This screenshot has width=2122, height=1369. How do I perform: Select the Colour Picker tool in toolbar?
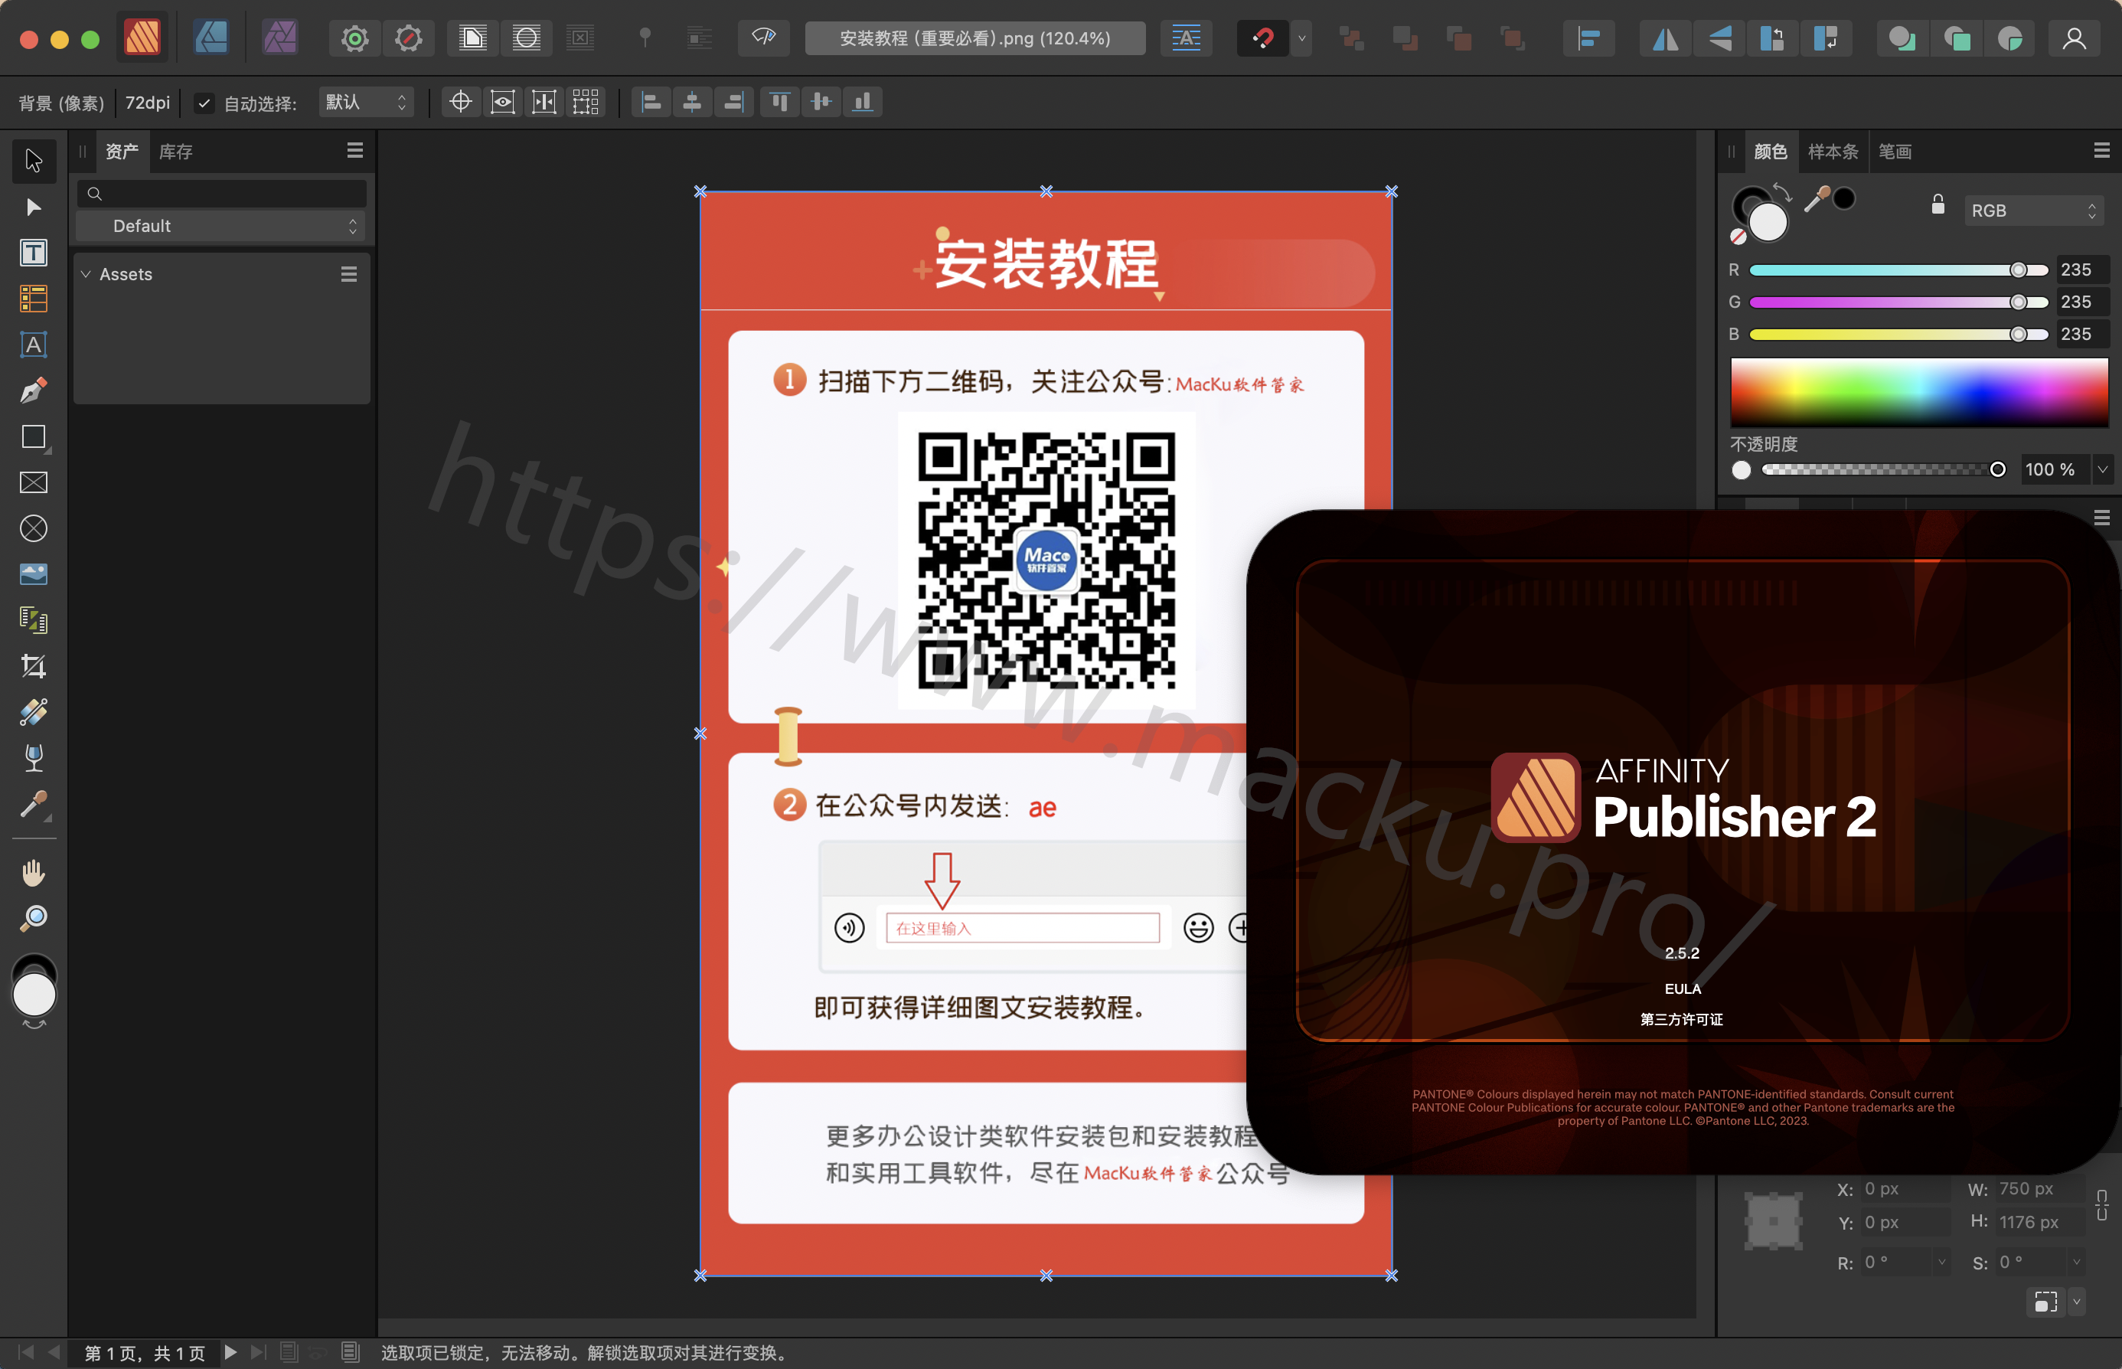34,804
